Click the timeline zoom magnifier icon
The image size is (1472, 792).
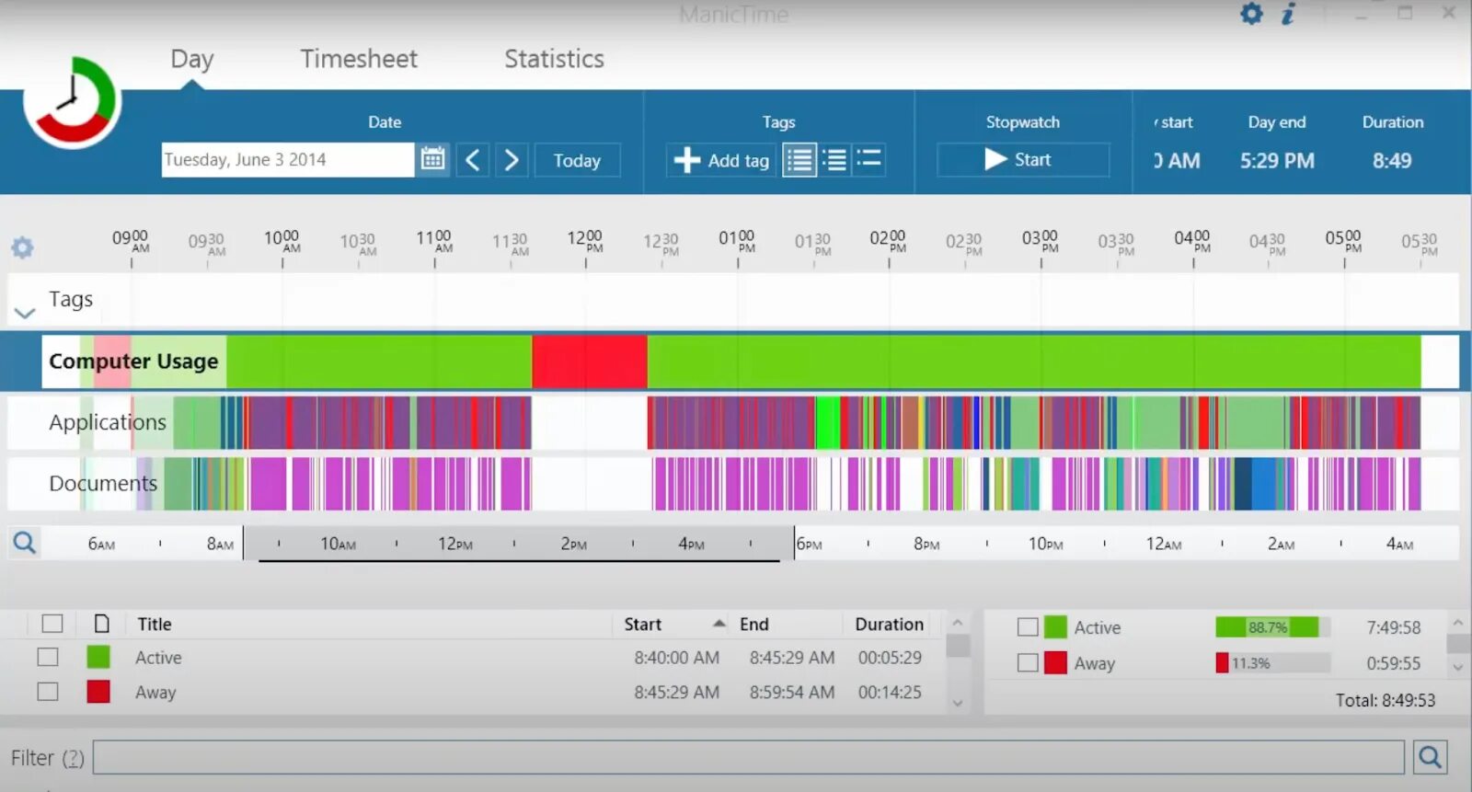point(25,543)
